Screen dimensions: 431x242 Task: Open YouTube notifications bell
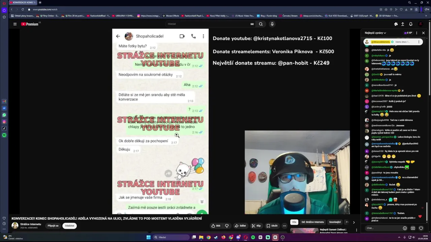point(410,24)
